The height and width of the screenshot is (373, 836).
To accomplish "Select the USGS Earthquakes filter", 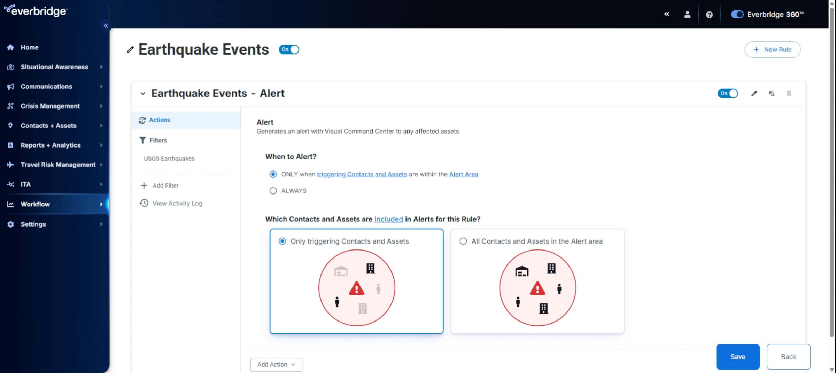I will point(169,158).
